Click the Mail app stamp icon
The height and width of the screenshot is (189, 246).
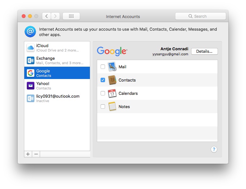coord(112,67)
